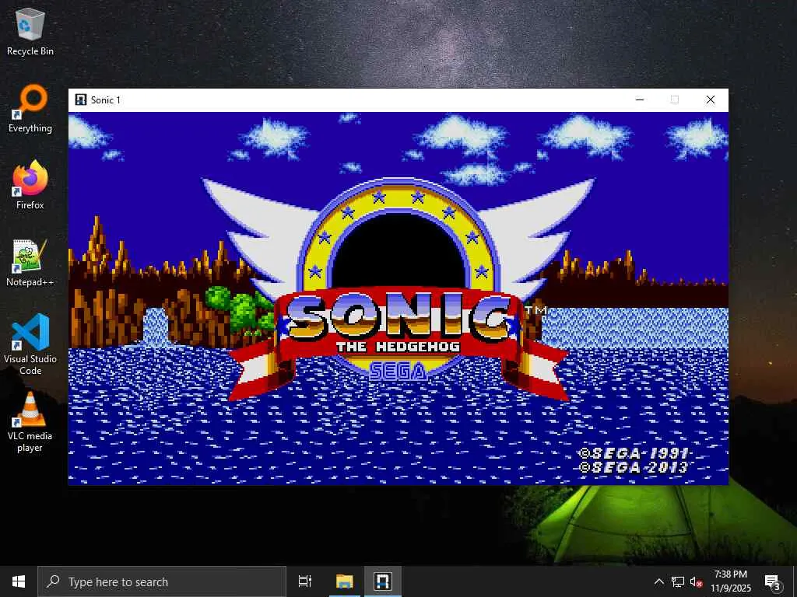
Task: Open the Notepad++ desktop shortcut
Action: point(30,263)
